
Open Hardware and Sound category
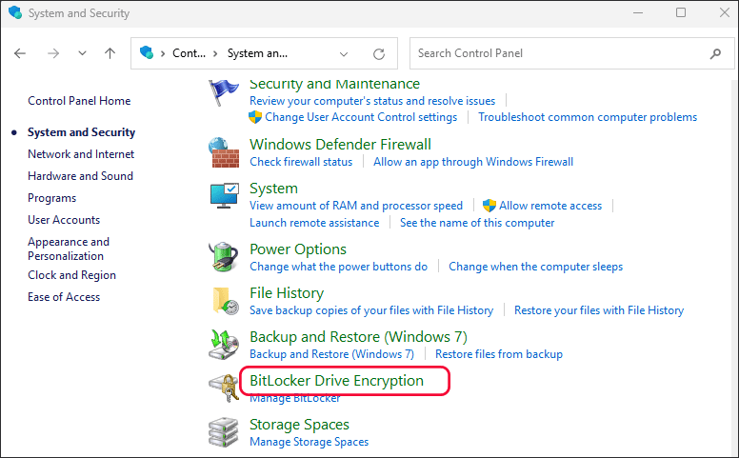(x=81, y=176)
